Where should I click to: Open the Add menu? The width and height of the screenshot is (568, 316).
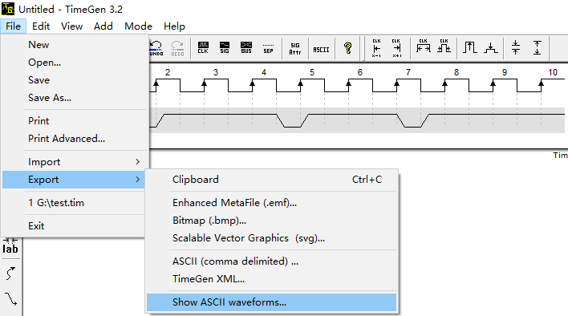tap(103, 26)
